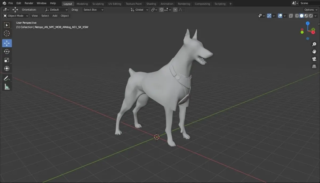Screen dimensions: 320x183
Task: Switch to solid shading mode
Action: 302,16
